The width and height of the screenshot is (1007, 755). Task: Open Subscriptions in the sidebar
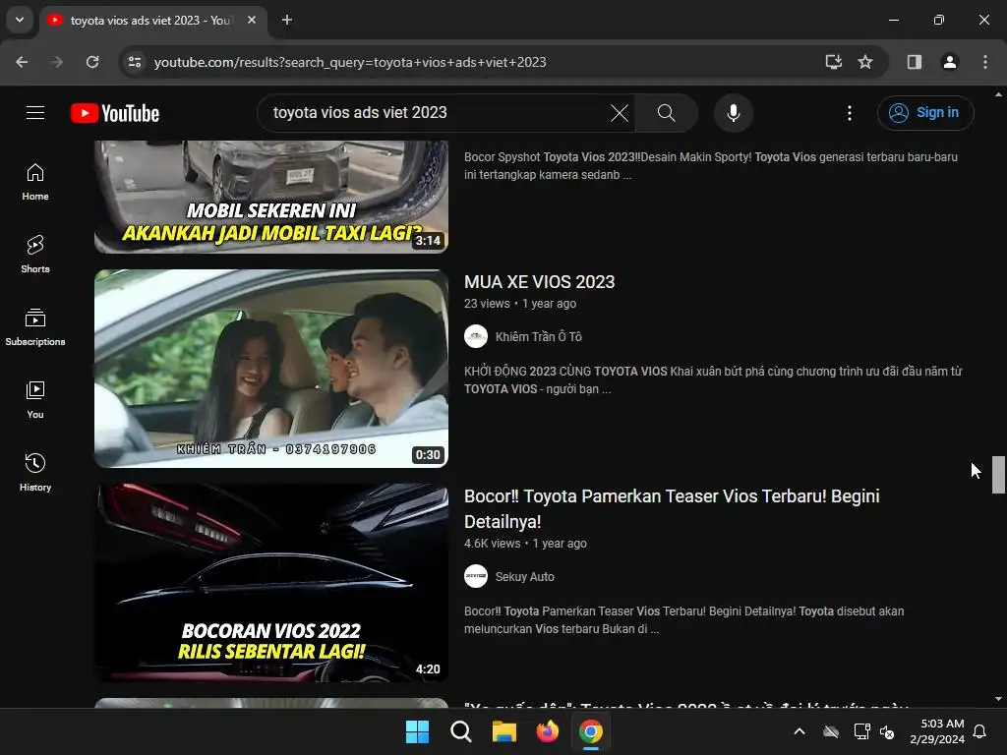[35, 327]
